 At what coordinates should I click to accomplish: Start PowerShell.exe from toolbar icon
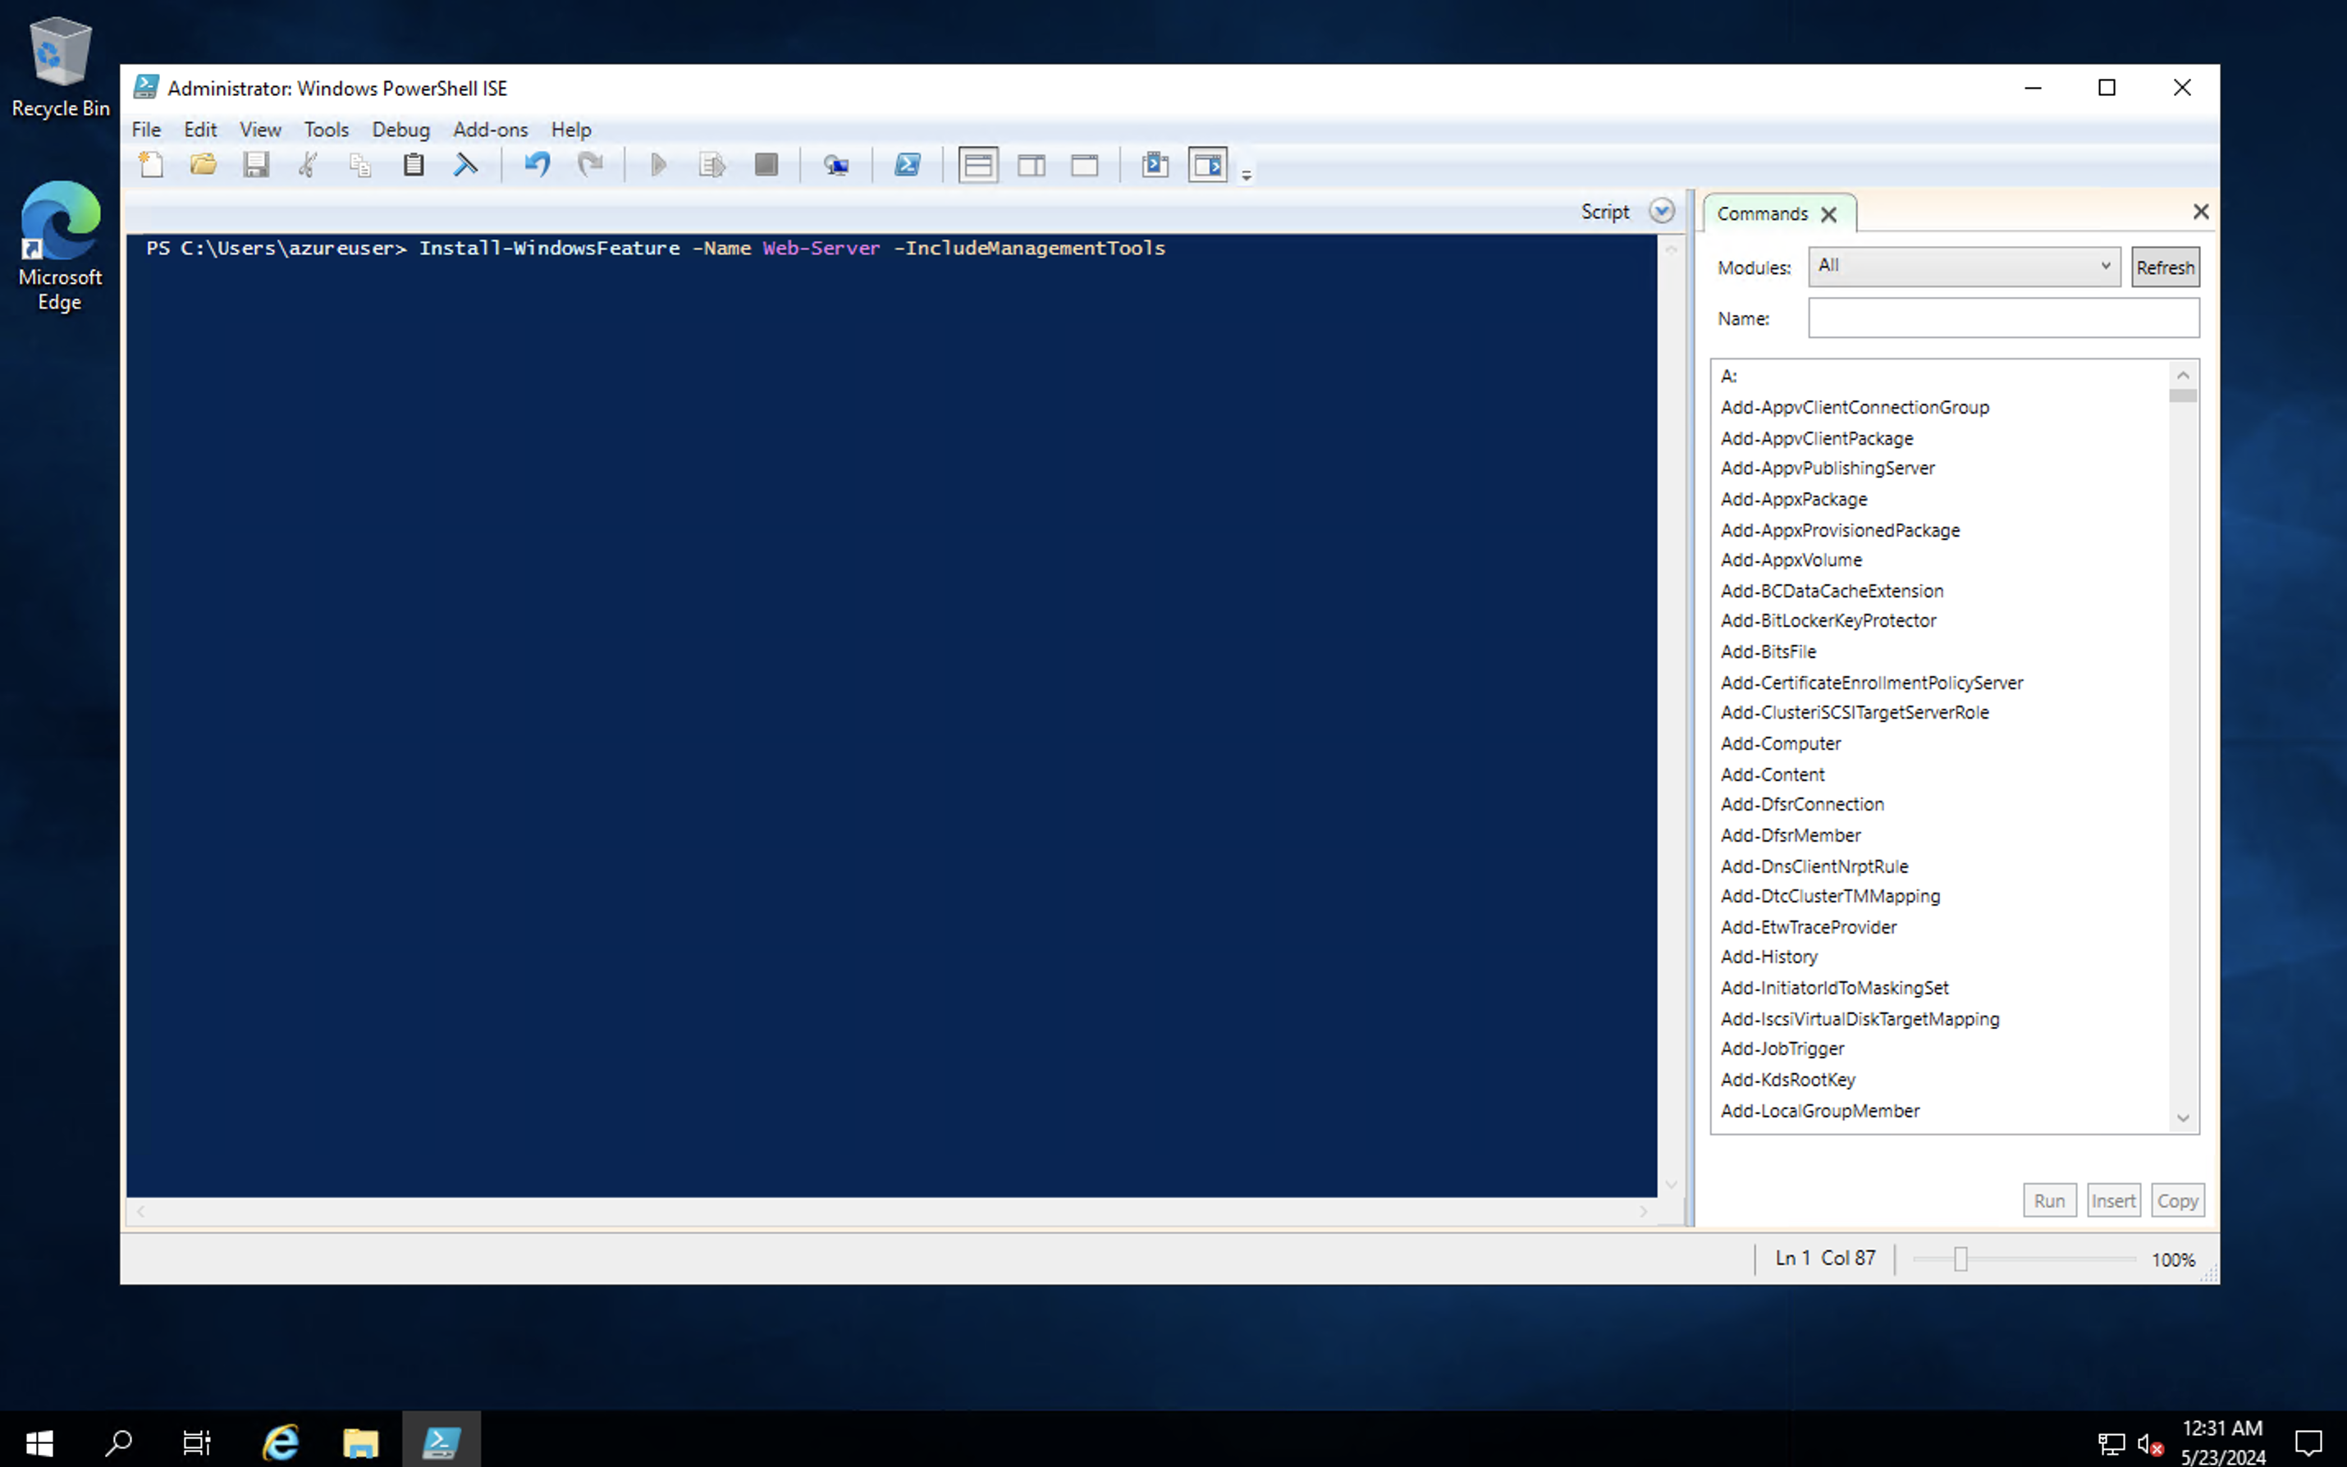[907, 165]
